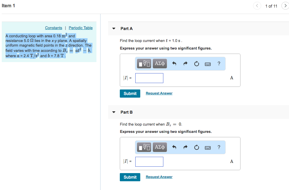Show keyboard shortcuts in Part A toolbar
This screenshot has width=289, height=190.
pos(208,64)
